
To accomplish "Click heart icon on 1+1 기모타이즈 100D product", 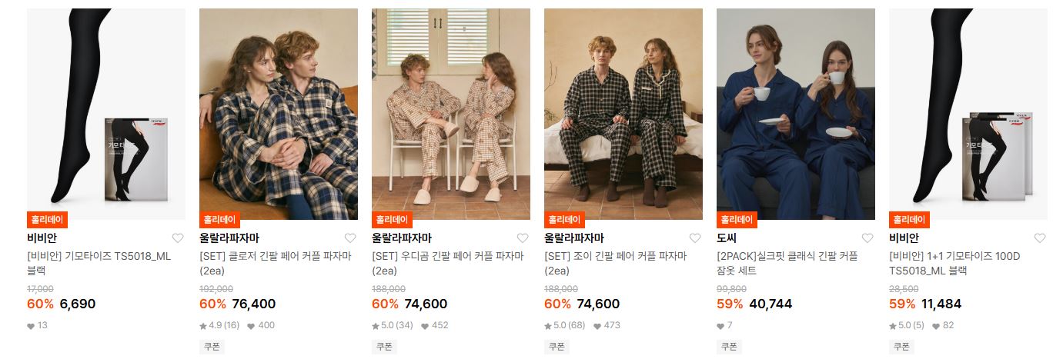I will coord(1040,238).
